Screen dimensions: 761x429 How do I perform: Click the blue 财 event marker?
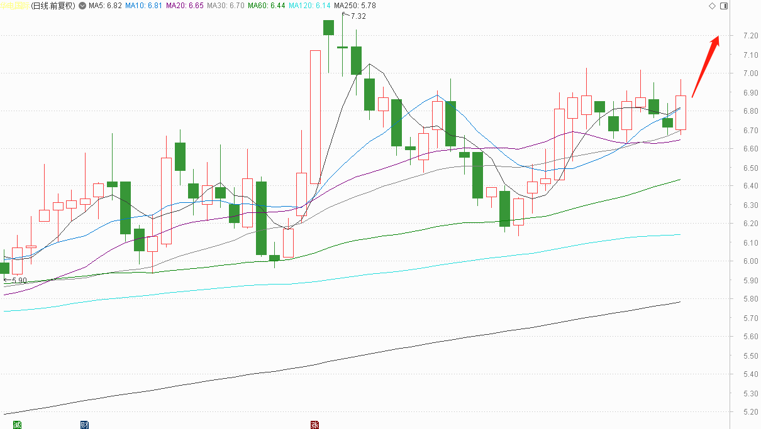coord(84,425)
